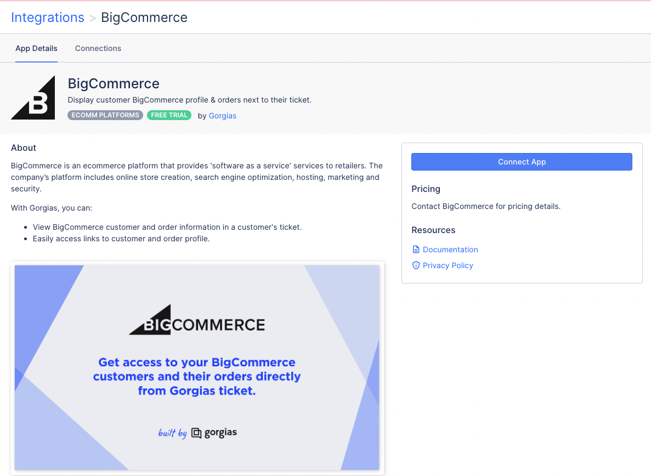Open the Gorgias author link
The image size is (651, 476).
coord(223,116)
